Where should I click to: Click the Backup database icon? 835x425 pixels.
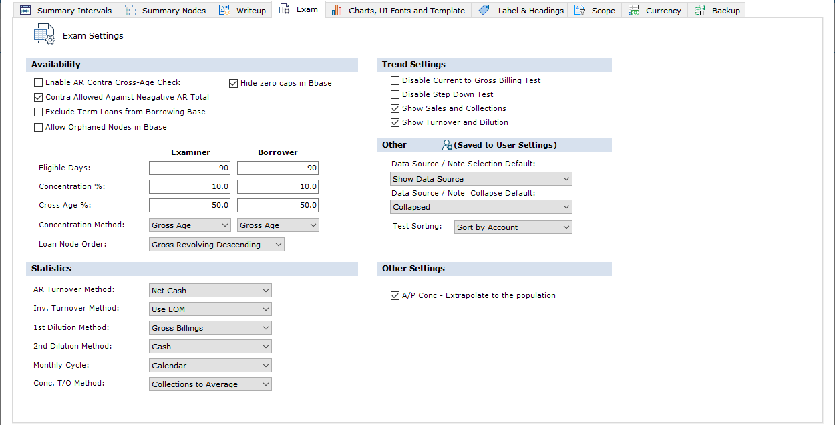tap(700, 10)
